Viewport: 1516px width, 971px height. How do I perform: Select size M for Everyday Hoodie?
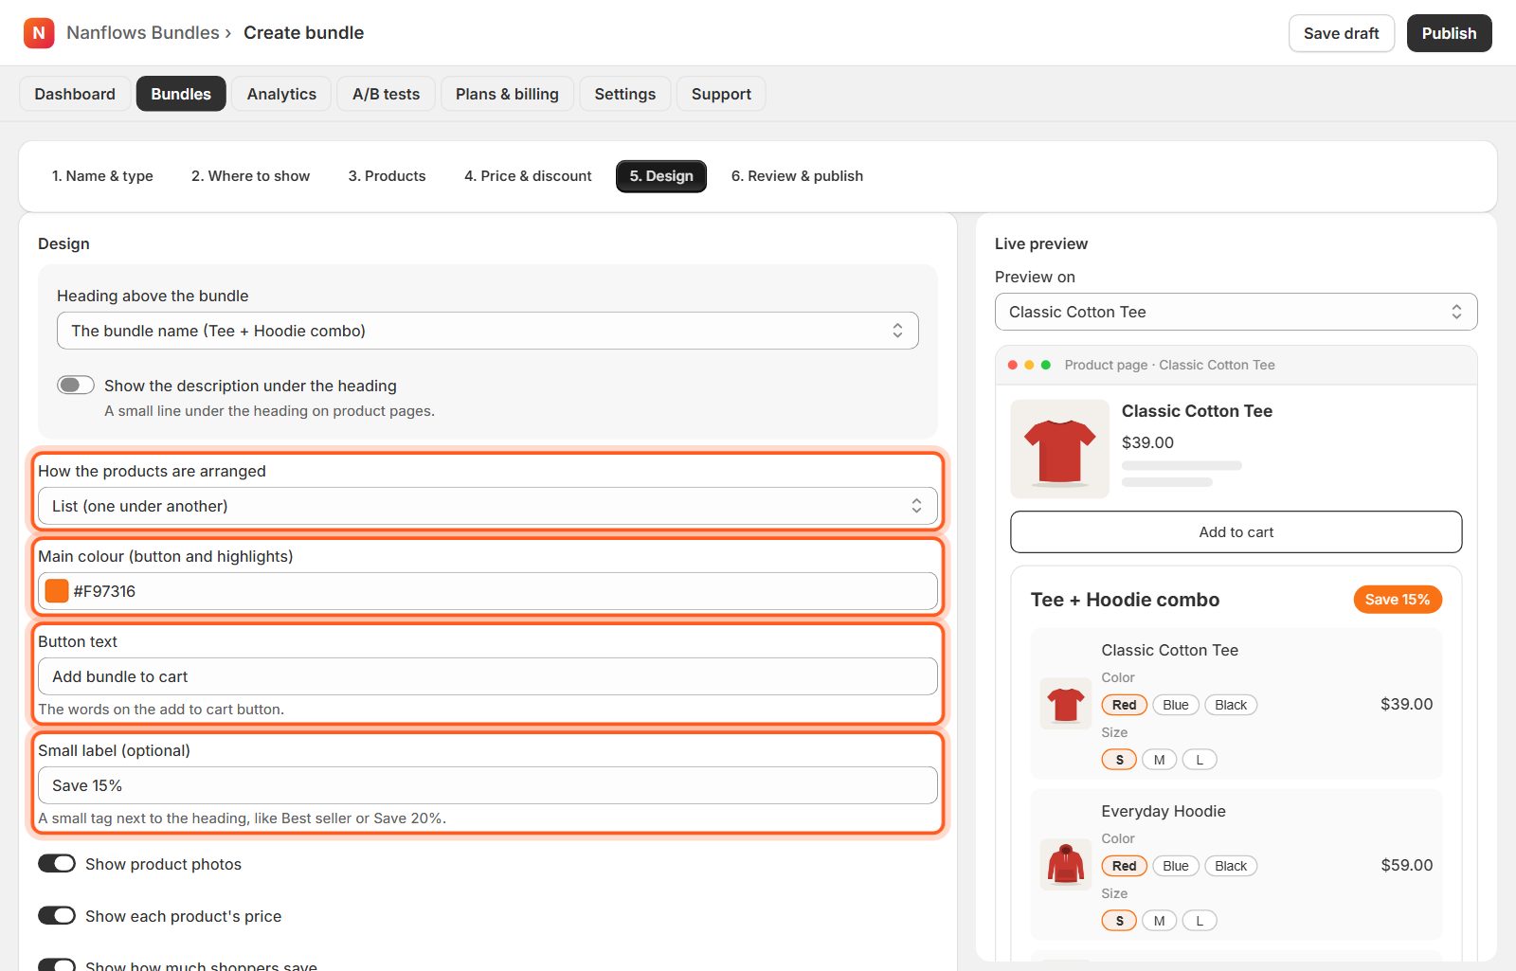point(1160,921)
